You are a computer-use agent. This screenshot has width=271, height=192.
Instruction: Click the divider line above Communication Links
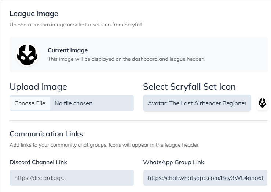click(139, 120)
